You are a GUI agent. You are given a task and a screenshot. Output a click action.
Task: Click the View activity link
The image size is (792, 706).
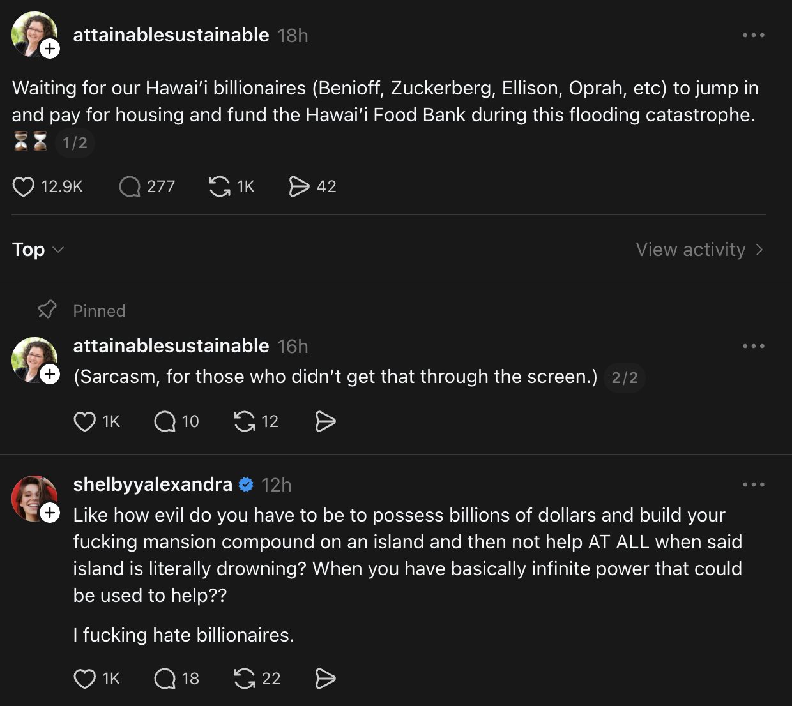click(699, 250)
